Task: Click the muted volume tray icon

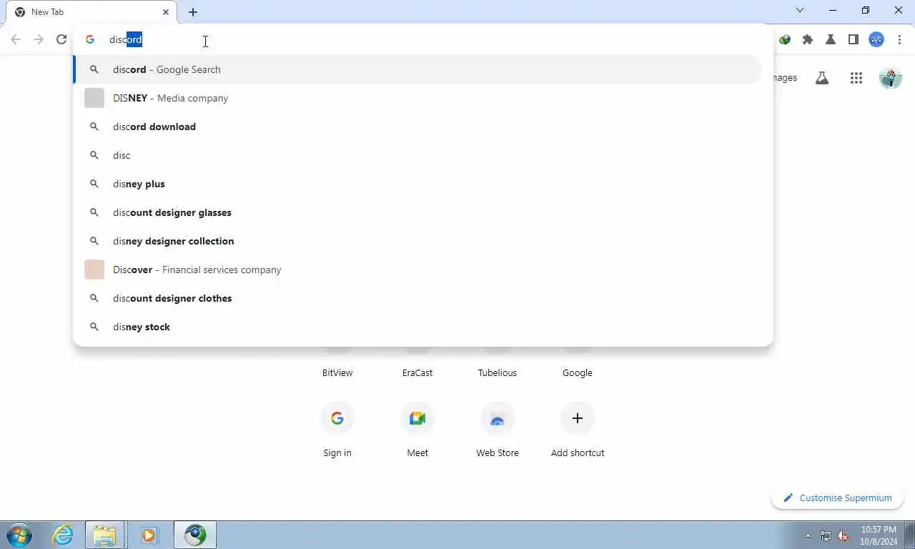Action: click(843, 535)
